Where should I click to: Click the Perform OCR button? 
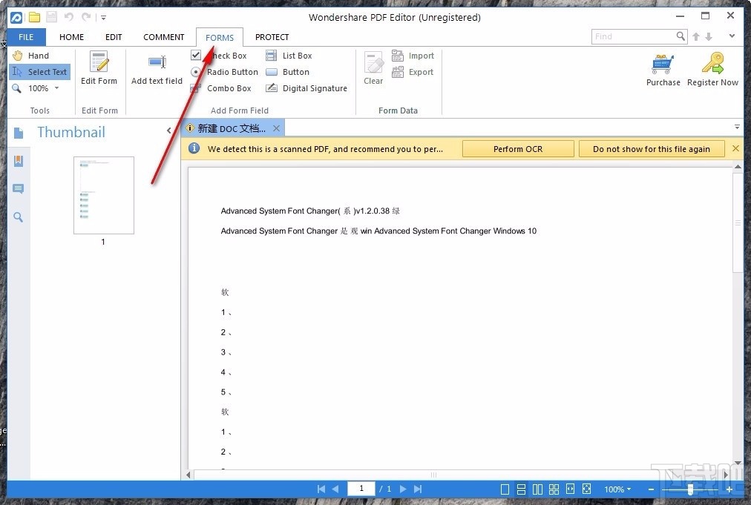coord(518,149)
